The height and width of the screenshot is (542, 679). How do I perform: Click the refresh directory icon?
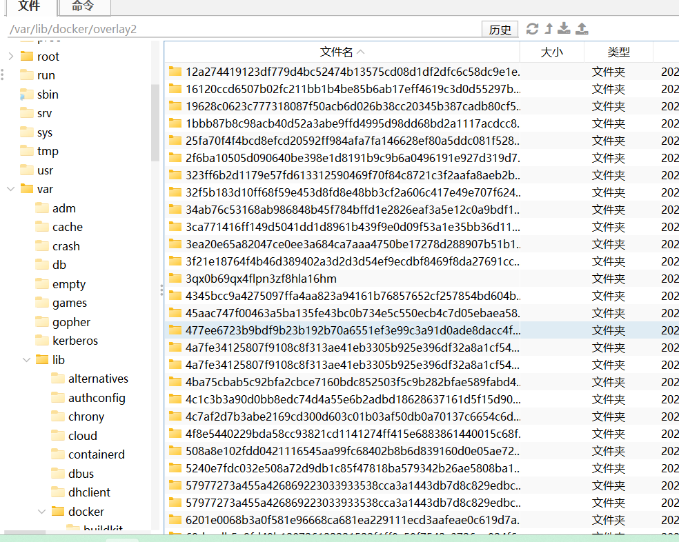(532, 29)
